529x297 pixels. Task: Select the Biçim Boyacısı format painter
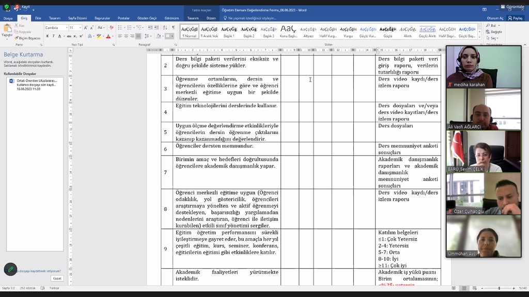tap(28, 38)
